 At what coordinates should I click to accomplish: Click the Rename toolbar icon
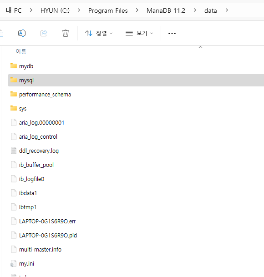(x=22, y=33)
